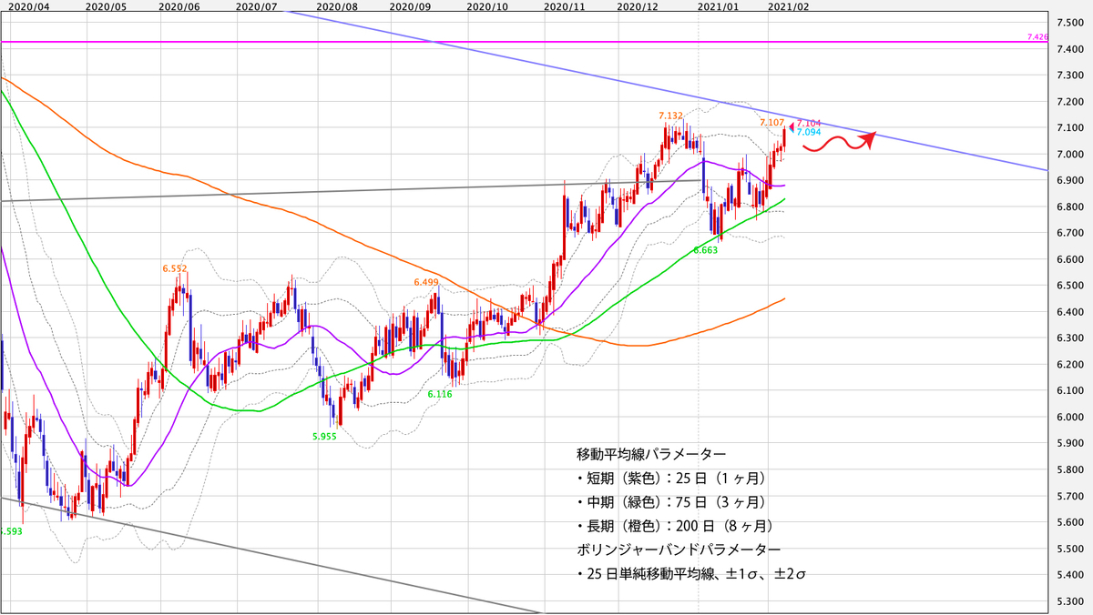This screenshot has height=615, width=1093.
Task: Select the 2020/09 date label
Action: [410, 5]
